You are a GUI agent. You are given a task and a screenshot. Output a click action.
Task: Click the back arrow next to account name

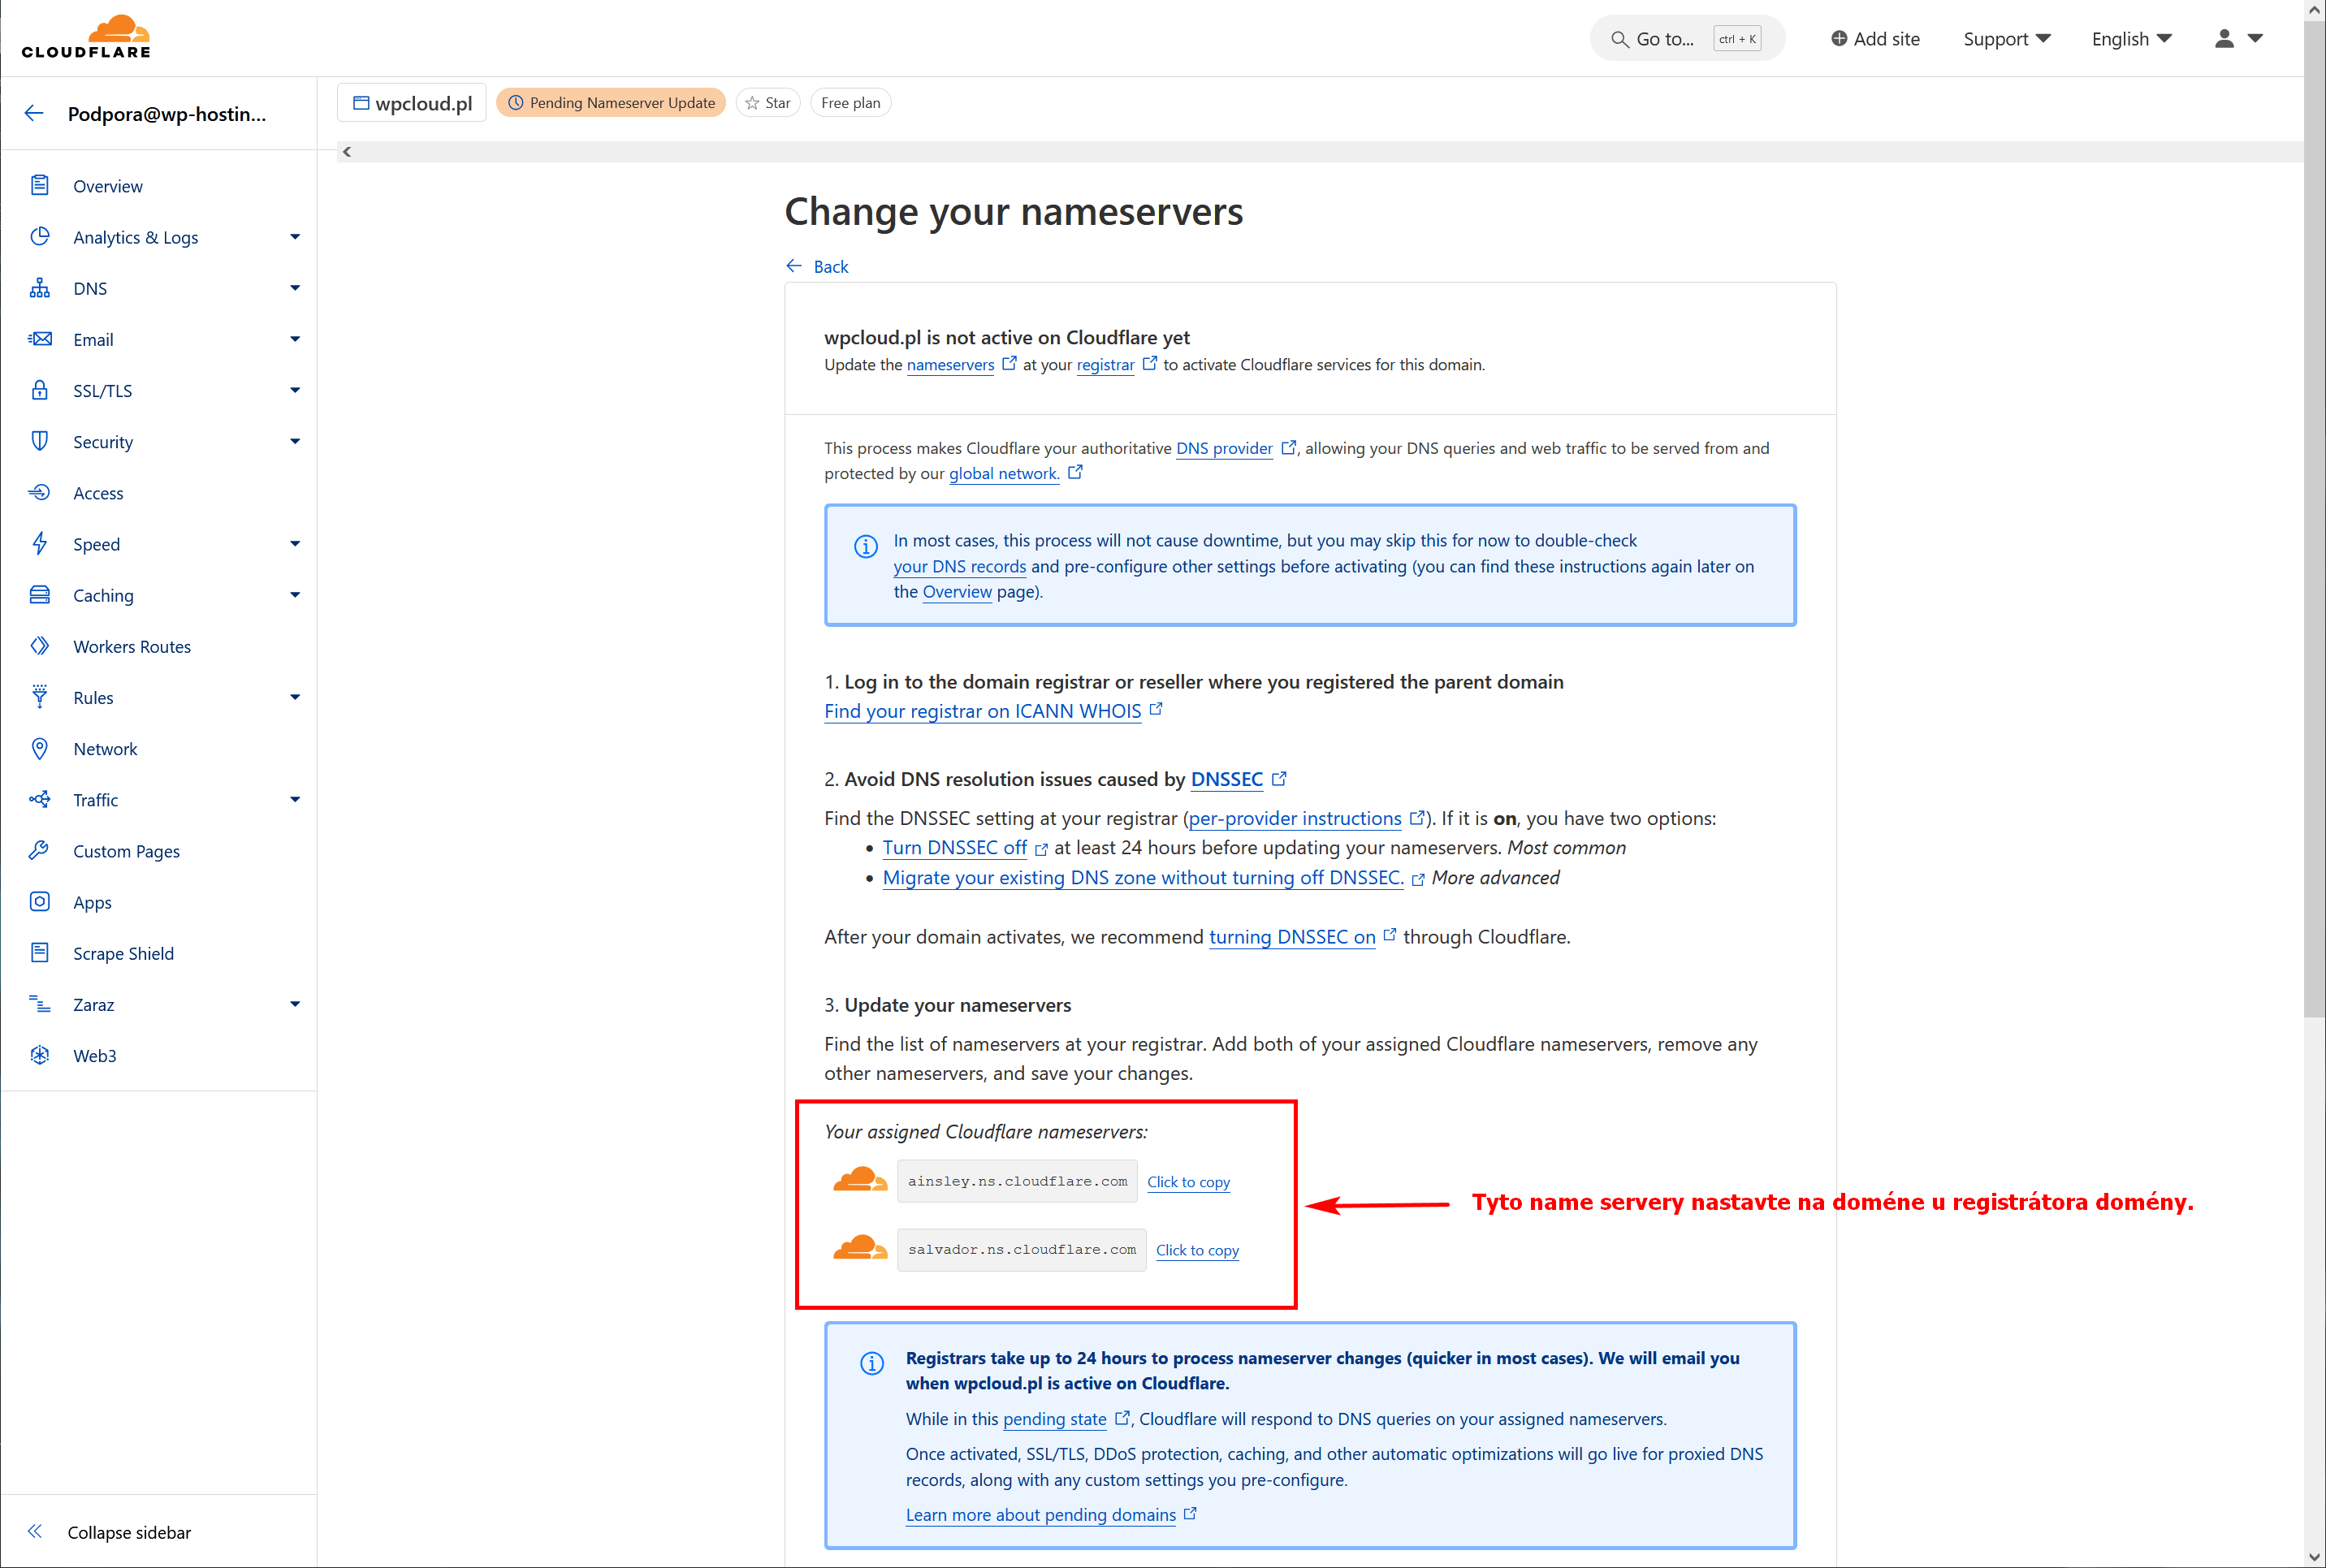[x=34, y=113]
